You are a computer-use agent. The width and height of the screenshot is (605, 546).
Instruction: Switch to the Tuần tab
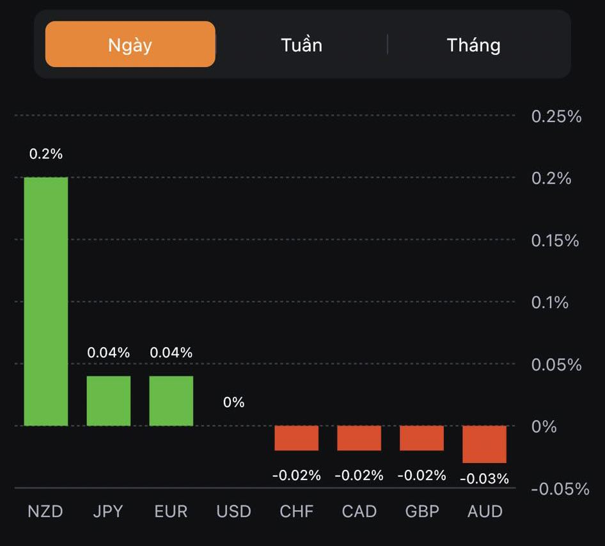[301, 45]
